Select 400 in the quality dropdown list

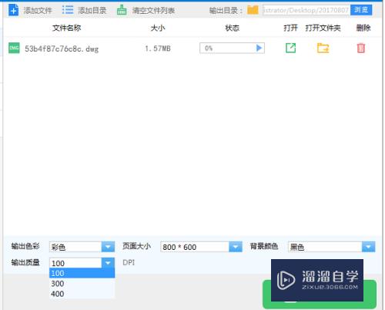coord(82,294)
